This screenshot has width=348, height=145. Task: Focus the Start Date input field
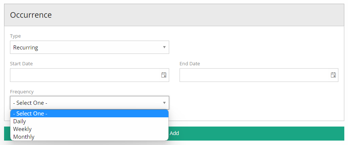(85, 75)
